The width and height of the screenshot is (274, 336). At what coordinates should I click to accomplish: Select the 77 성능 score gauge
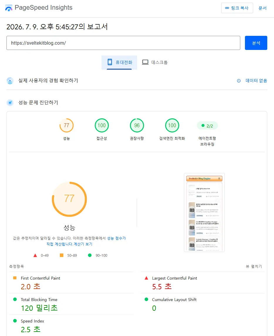pos(67,126)
